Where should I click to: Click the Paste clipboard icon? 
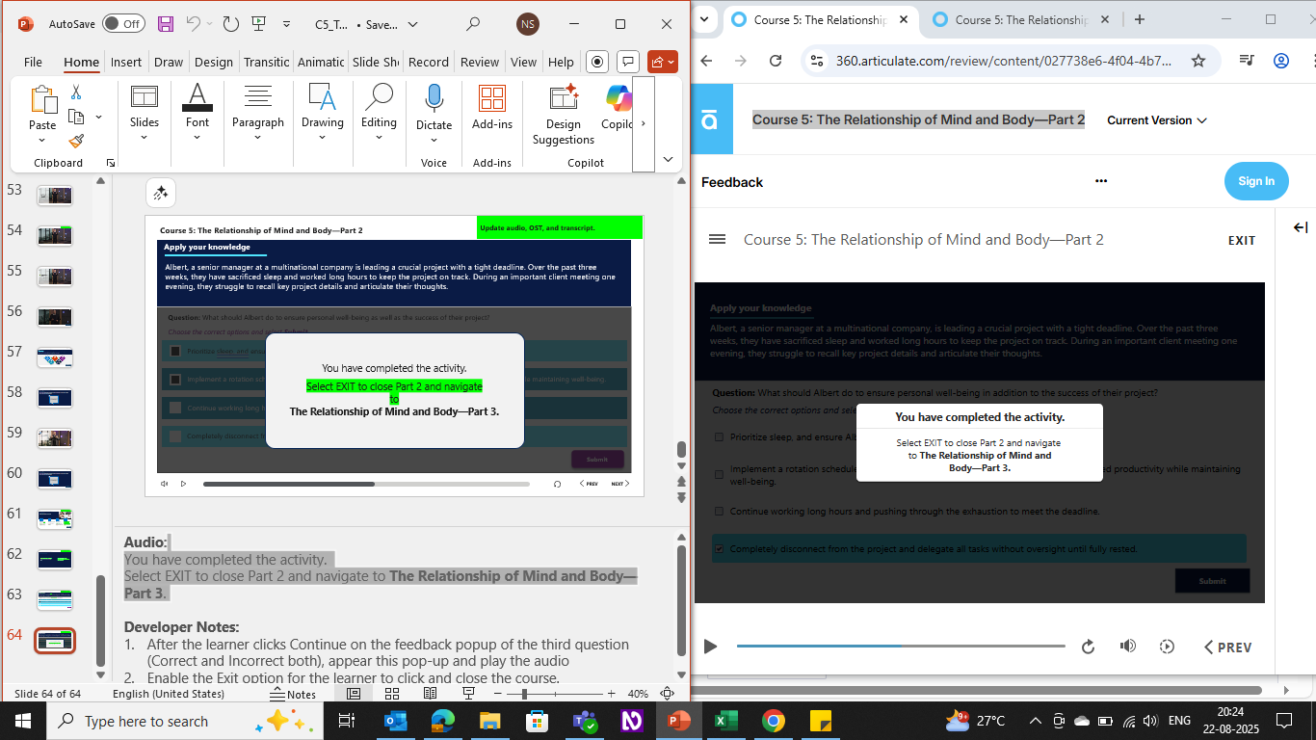(42, 100)
